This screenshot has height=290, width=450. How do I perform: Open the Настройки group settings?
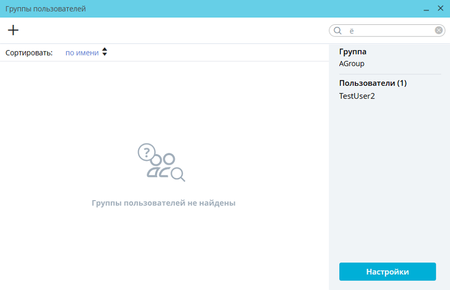[x=387, y=271]
